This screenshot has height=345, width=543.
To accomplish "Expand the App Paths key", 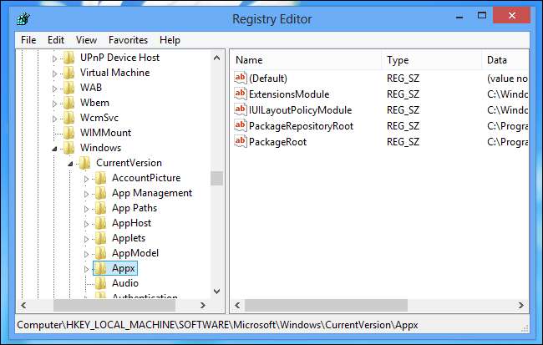I will coord(86,209).
